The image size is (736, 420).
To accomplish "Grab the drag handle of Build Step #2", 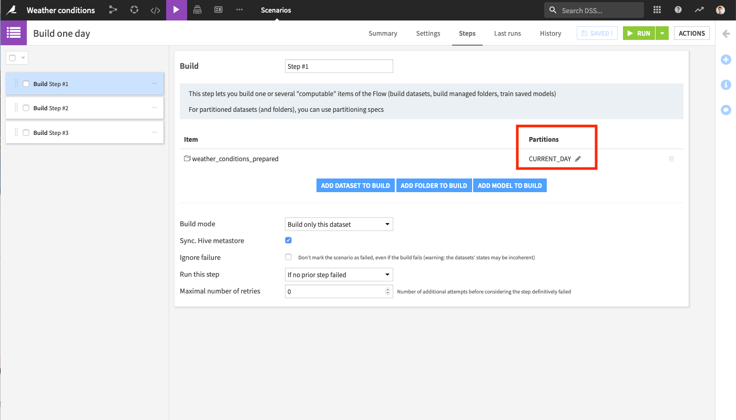I will pos(16,108).
